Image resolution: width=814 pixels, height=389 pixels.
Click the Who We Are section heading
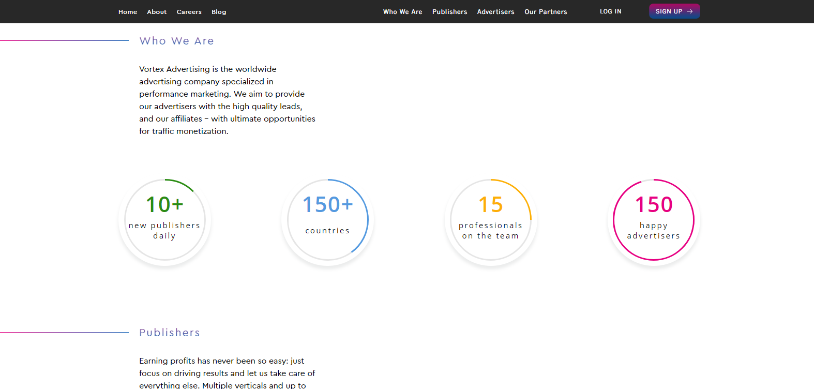point(177,41)
